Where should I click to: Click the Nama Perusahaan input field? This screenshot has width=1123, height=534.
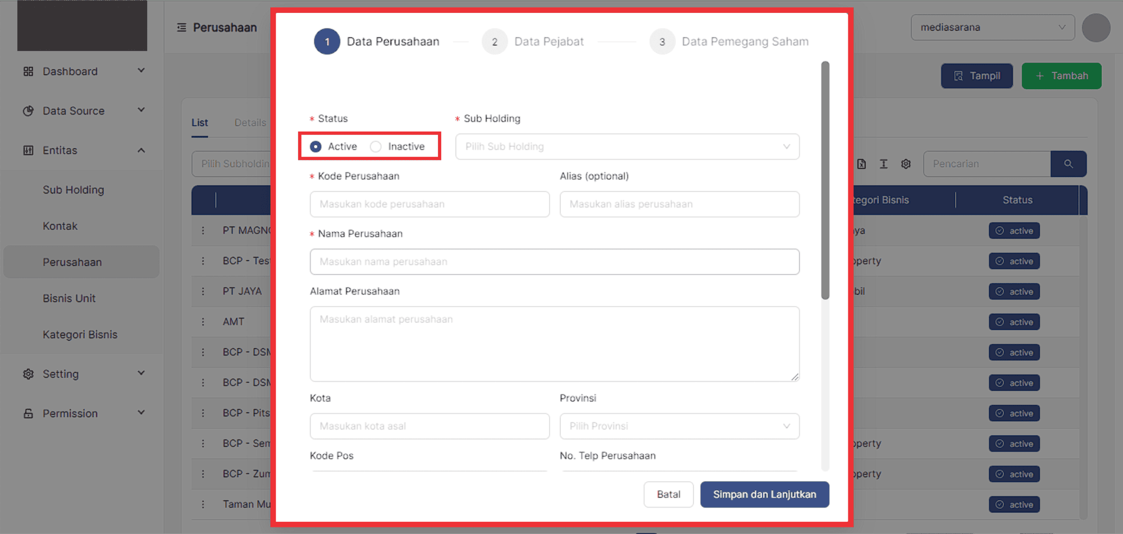pyautogui.click(x=554, y=262)
